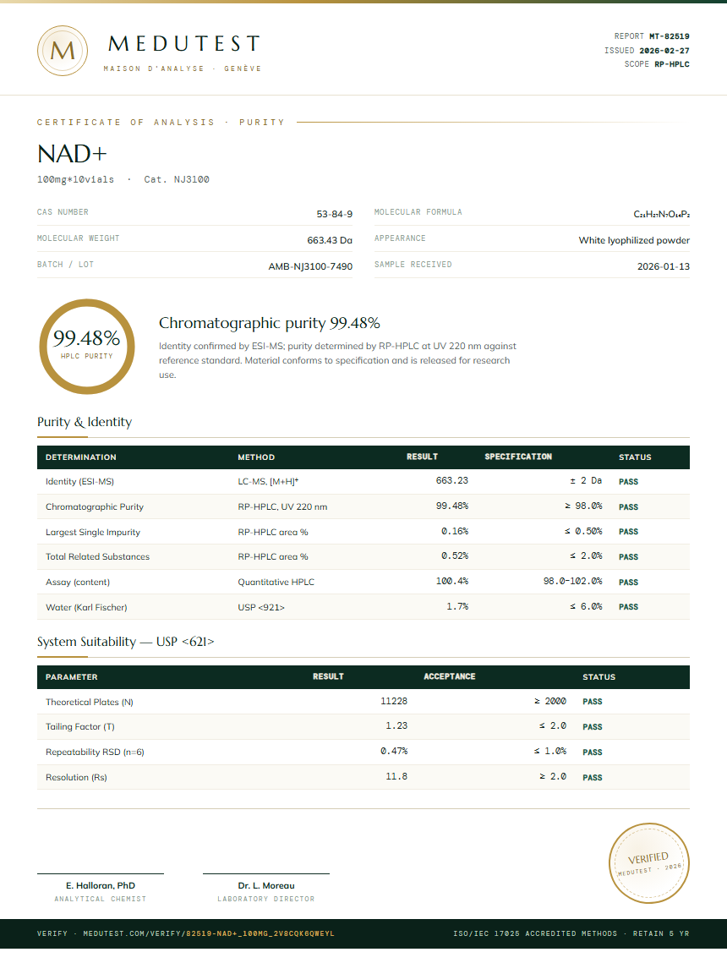Image resolution: width=727 pixels, height=974 pixels.
Task: Click signatory name E. Halloran, PhD
Action: tap(101, 886)
